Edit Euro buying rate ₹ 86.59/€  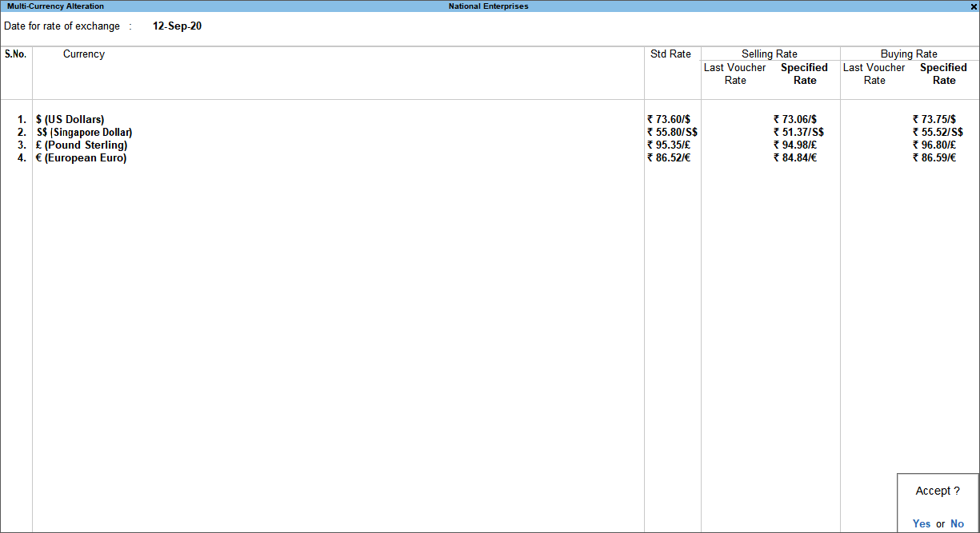(934, 158)
